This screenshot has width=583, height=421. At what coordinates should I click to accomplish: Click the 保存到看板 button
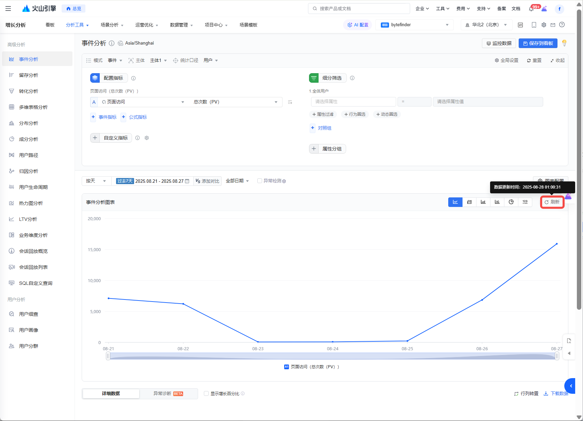point(538,43)
